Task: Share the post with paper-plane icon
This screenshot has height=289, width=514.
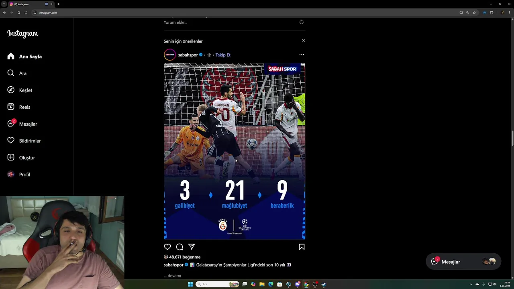Action: pos(192,247)
